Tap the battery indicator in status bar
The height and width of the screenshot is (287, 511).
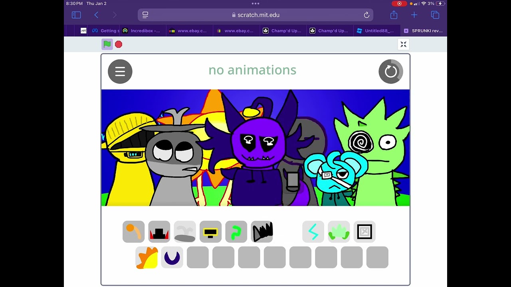coord(441,4)
